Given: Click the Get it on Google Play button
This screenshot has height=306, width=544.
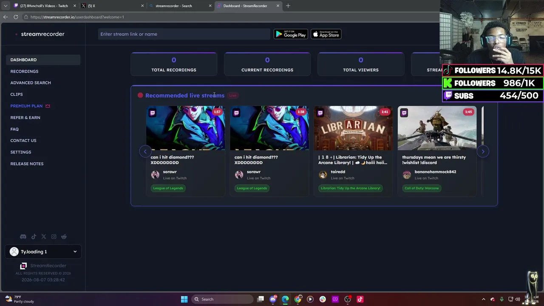Looking at the screenshot, I should 291,34.
